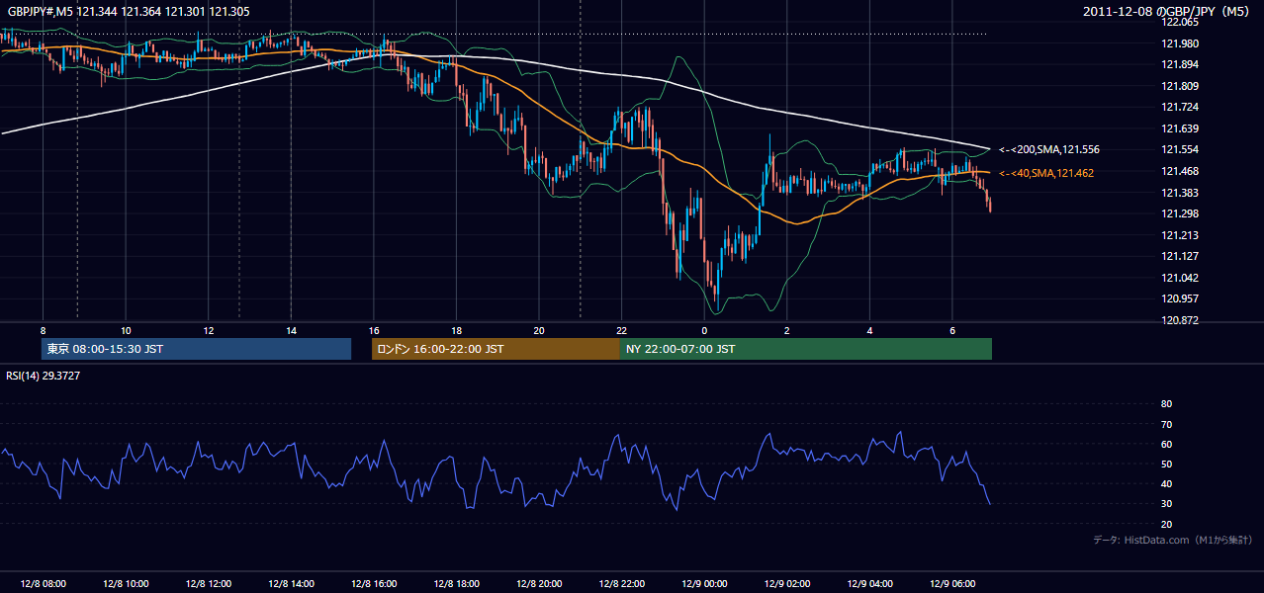Click the 12/8 12:00 bottom time label
1264x593 pixels.
tap(209, 584)
